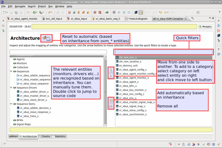This screenshot has height=148, width=222.
Task: Click the stacked colored bars status icon
Action: pos(194,144)
